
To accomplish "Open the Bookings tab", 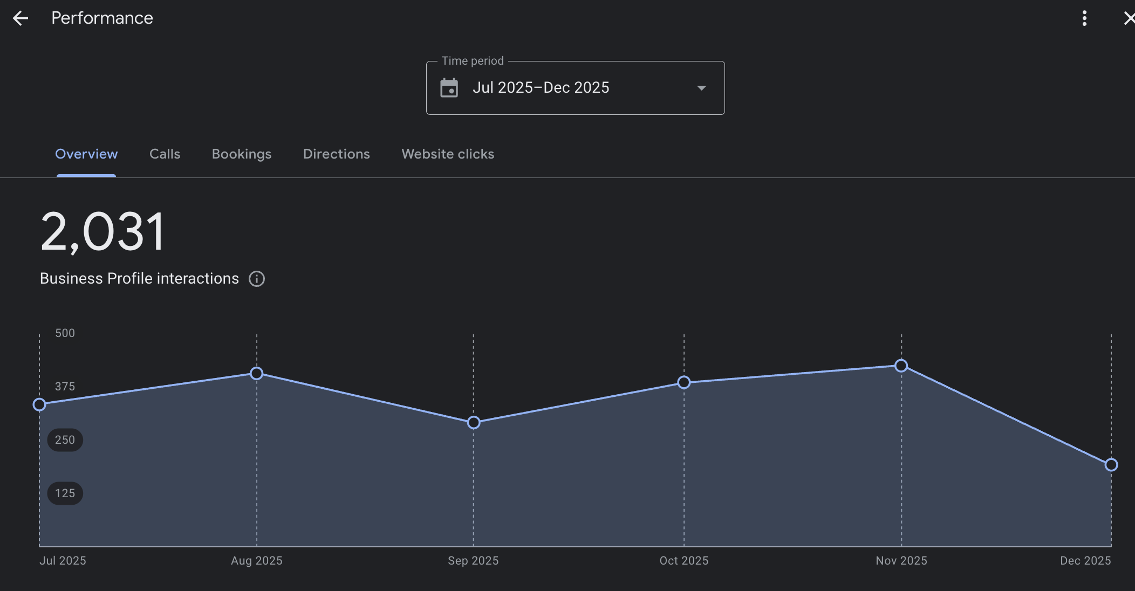I will pos(241,154).
